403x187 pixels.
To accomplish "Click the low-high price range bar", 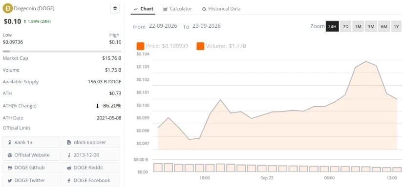I will click(62, 51).
